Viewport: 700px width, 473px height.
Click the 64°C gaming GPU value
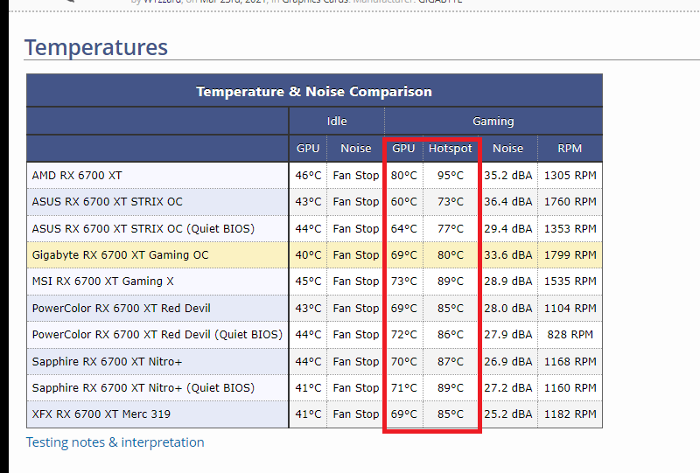[x=404, y=228]
